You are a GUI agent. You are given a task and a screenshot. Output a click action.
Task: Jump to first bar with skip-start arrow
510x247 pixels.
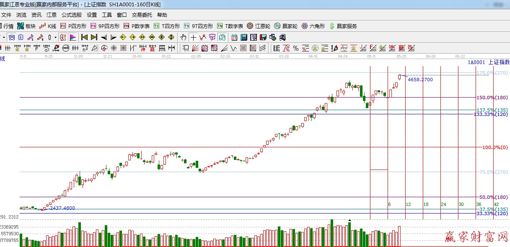[x=84, y=37]
